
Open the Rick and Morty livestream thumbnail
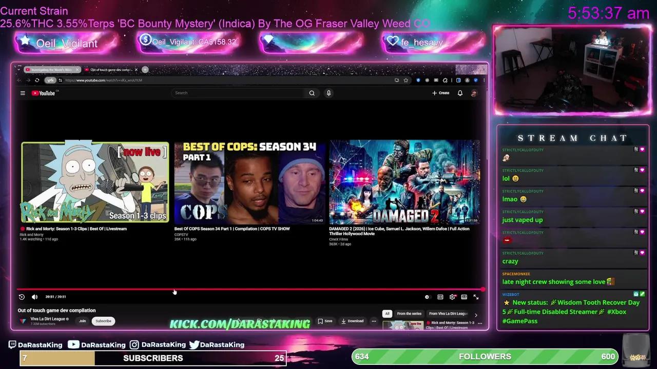click(x=95, y=182)
